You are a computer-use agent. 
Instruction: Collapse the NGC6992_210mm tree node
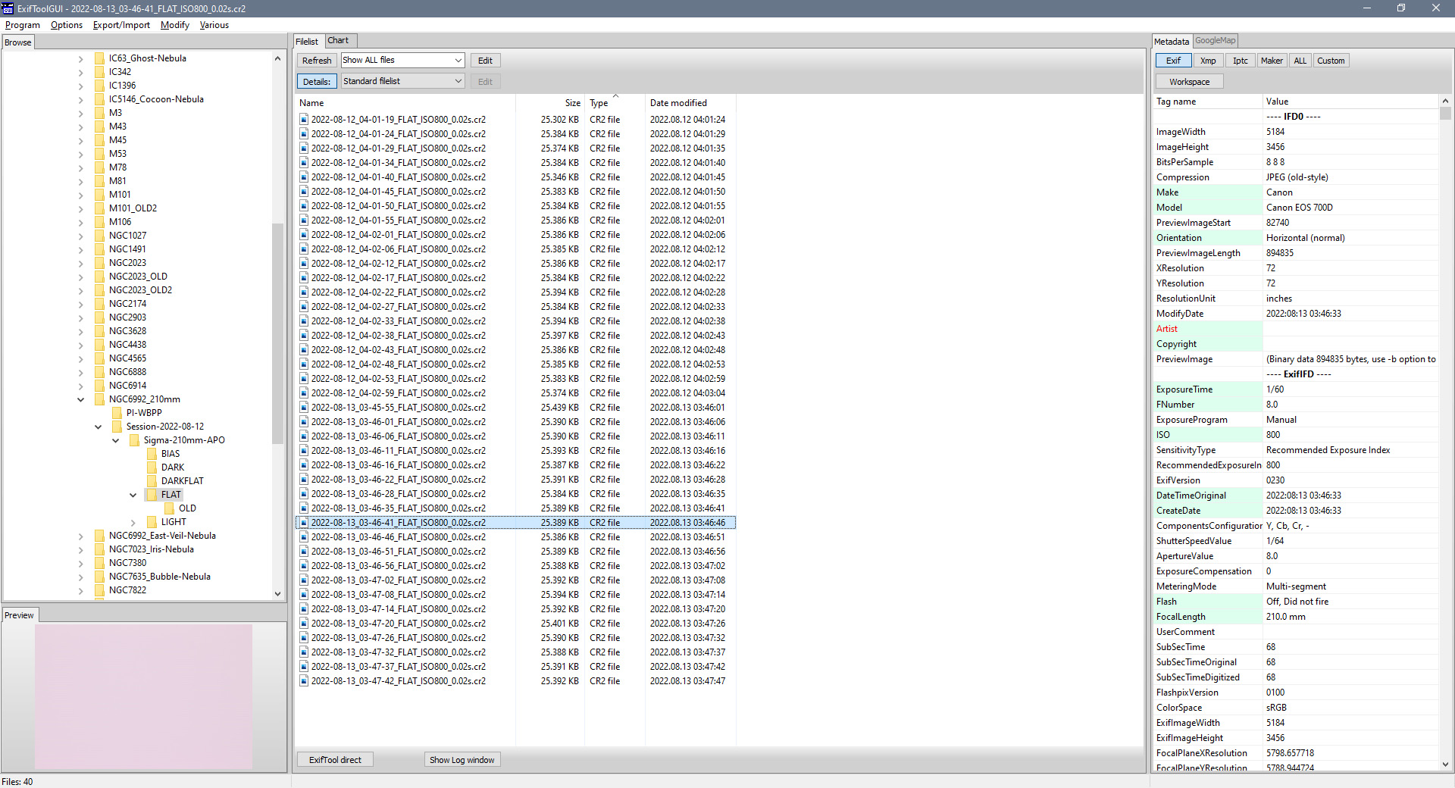point(81,399)
